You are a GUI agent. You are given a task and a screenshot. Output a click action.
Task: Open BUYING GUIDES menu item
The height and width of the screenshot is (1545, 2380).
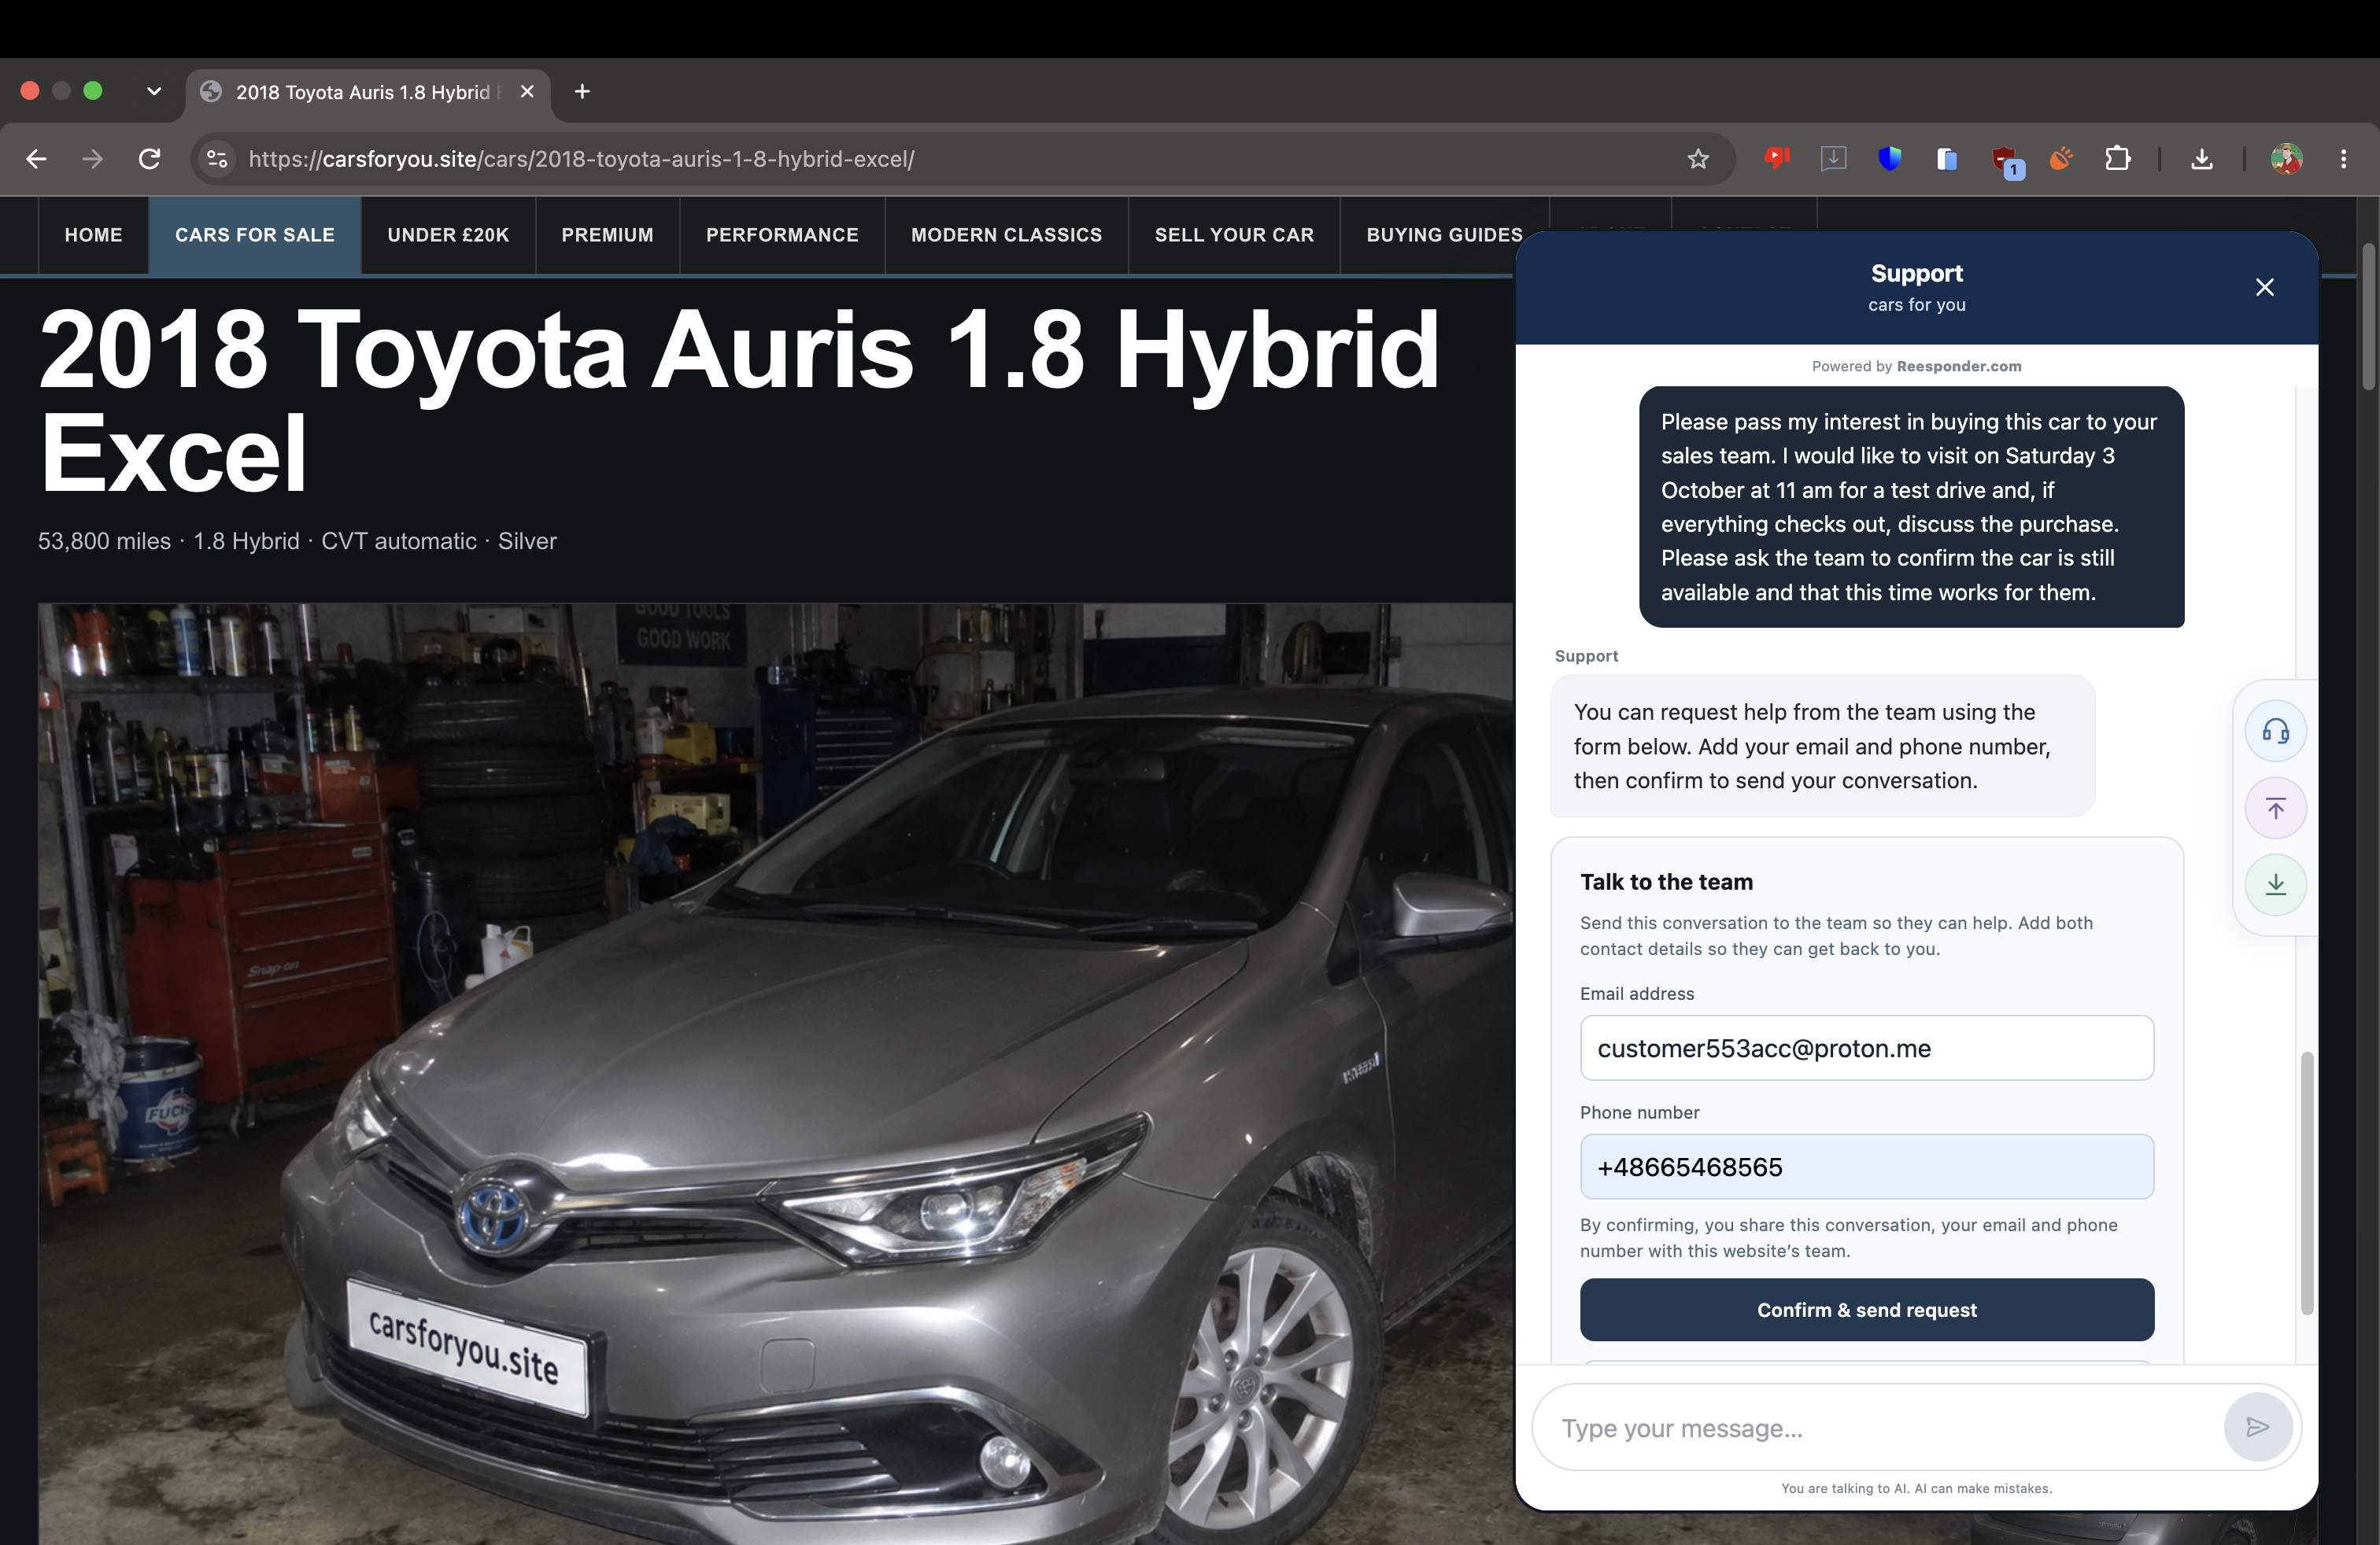1445,235
